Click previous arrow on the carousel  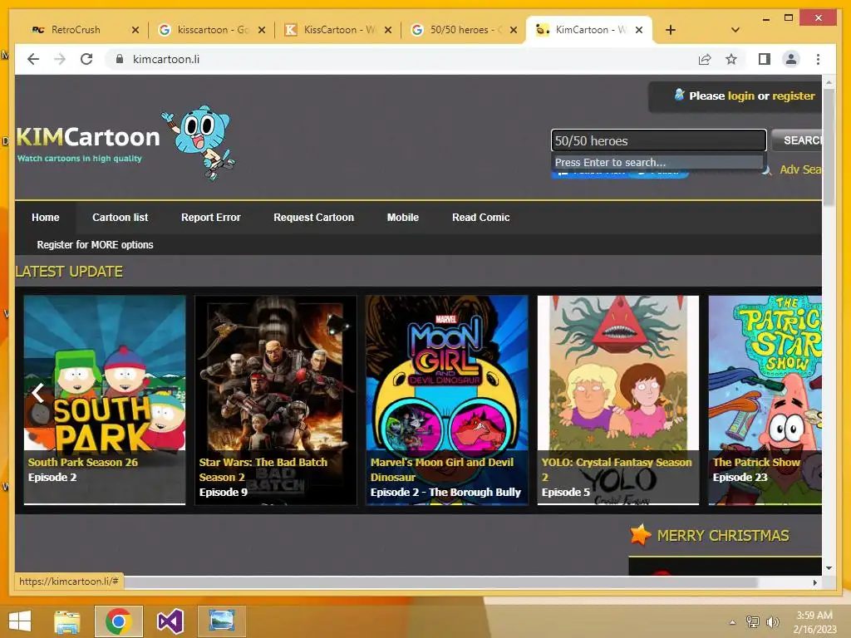click(37, 392)
